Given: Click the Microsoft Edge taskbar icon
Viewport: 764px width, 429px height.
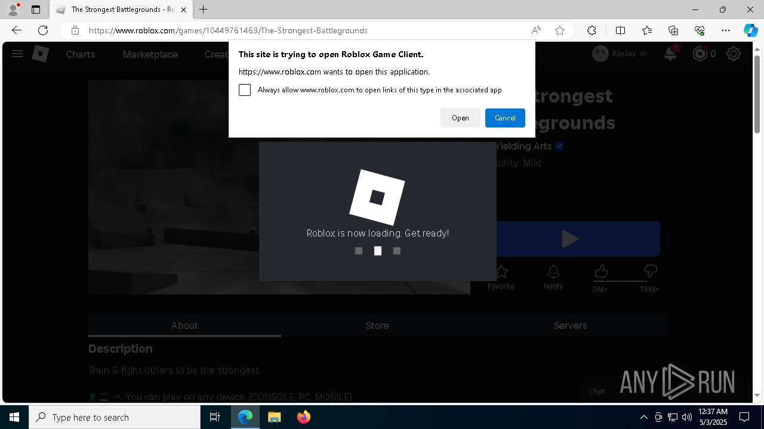Looking at the screenshot, I should click(245, 417).
